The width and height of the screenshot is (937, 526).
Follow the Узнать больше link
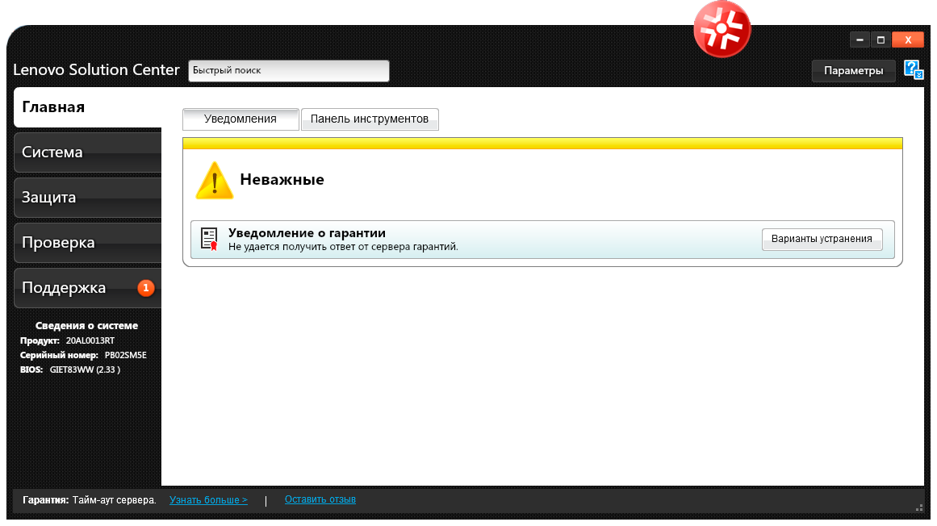pyautogui.click(x=208, y=499)
